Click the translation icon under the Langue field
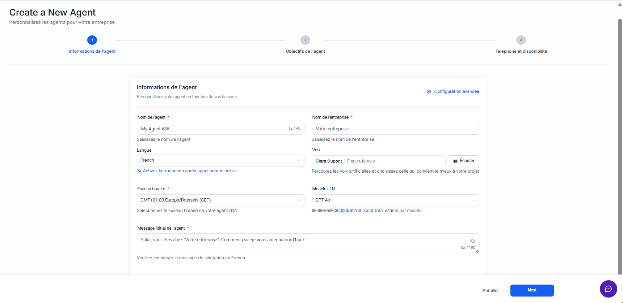Screen dimensions: 623x303 click(x=139, y=171)
